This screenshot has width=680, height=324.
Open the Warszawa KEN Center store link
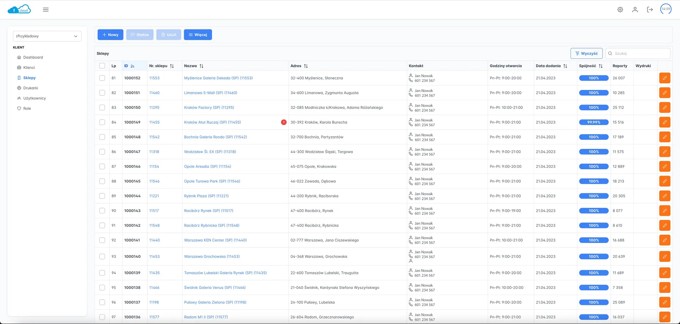point(215,240)
